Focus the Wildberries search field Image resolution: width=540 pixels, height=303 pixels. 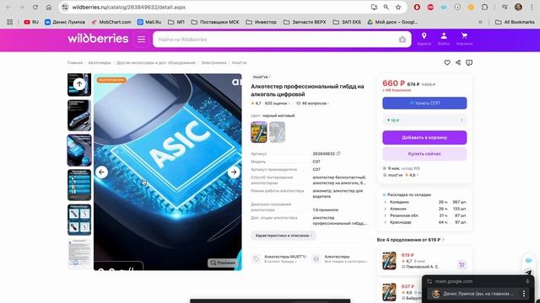tap(276, 40)
